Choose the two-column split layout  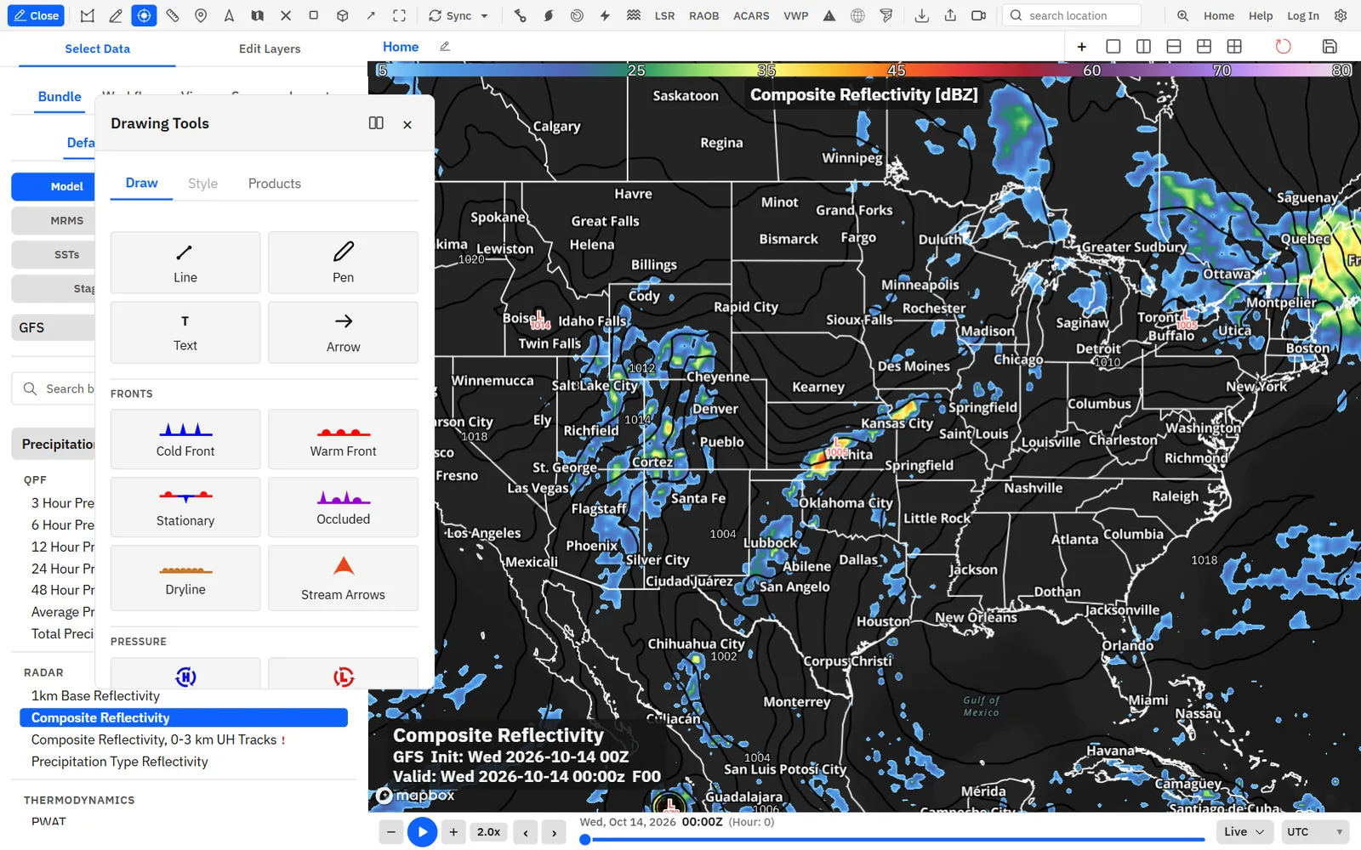tap(1143, 46)
